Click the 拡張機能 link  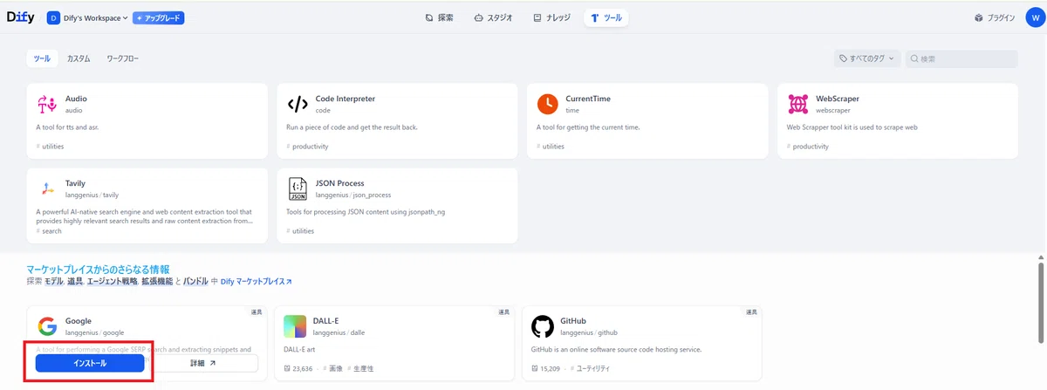click(156, 282)
